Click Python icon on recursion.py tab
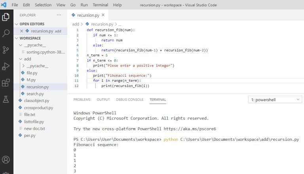Viewport: 304px width, 174px height. 73,15
